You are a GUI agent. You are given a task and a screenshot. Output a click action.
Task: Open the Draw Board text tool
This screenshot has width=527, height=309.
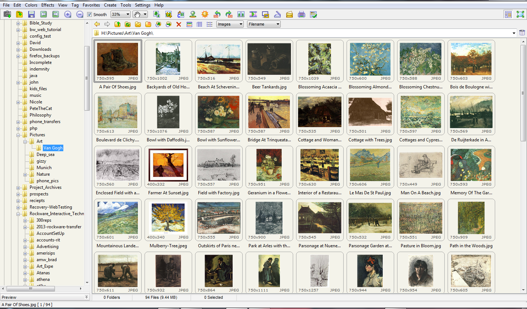181,14
